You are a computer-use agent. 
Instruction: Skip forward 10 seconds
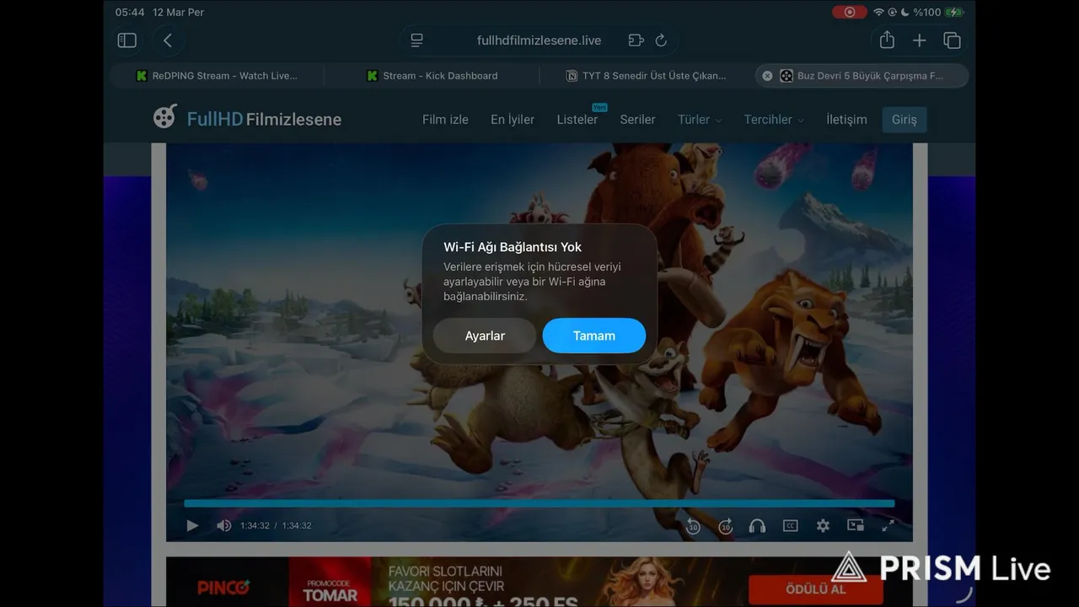point(725,525)
